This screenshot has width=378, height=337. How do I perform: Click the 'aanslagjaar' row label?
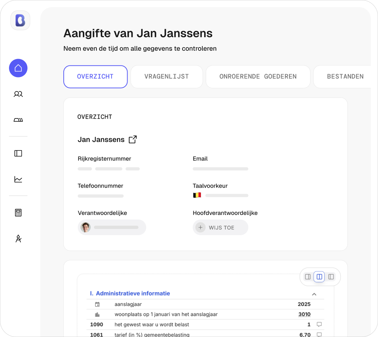click(x=128, y=304)
